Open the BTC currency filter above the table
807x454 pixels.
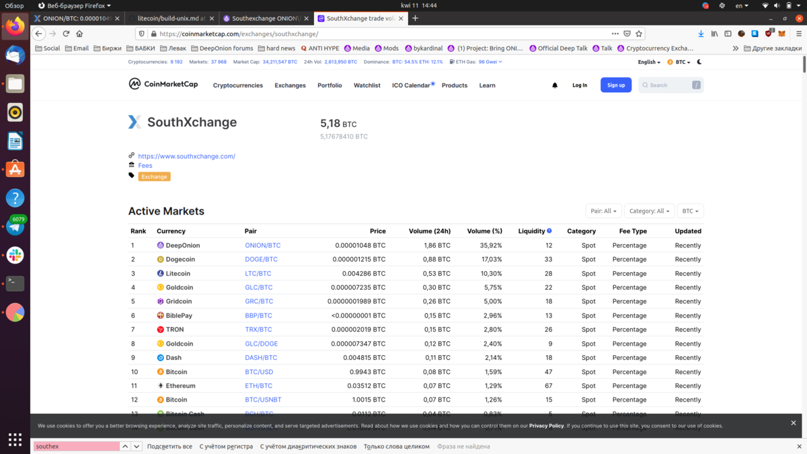point(690,211)
